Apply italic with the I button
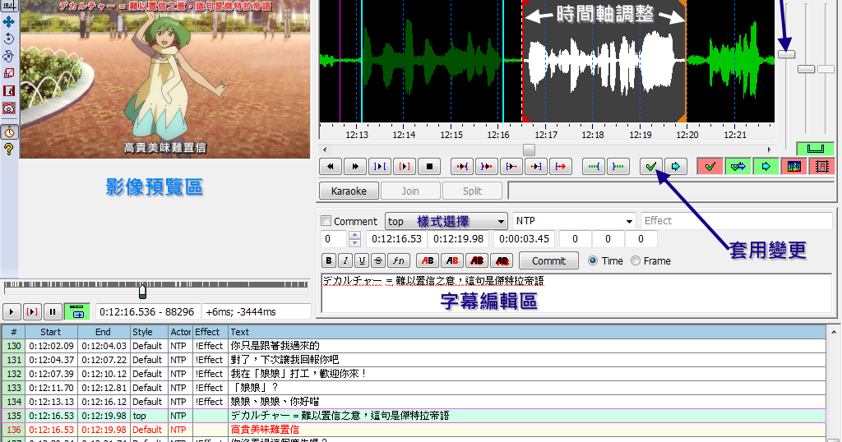 (345, 260)
